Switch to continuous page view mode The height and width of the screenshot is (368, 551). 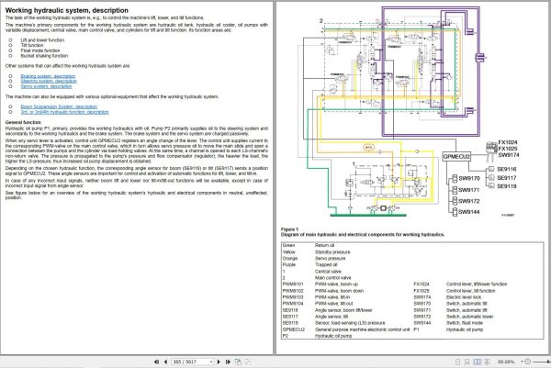coord(467,362)
